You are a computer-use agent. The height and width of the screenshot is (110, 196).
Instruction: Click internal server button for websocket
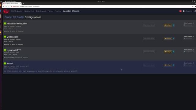(149, 38)
